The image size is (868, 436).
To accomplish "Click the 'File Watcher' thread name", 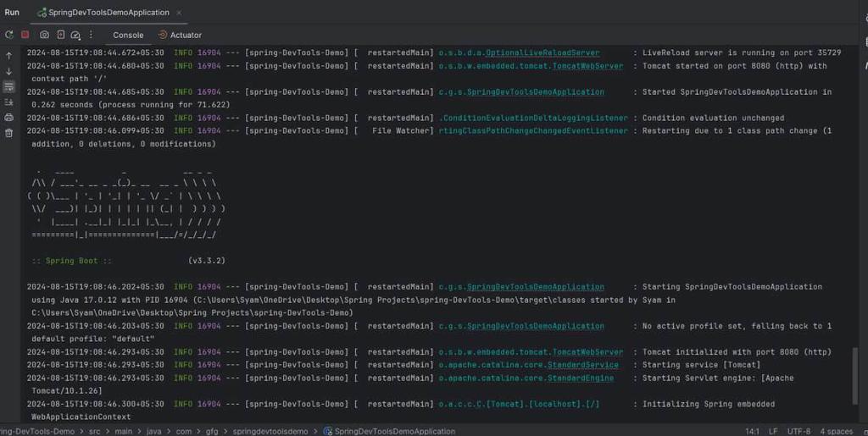I will click(401, 131).
